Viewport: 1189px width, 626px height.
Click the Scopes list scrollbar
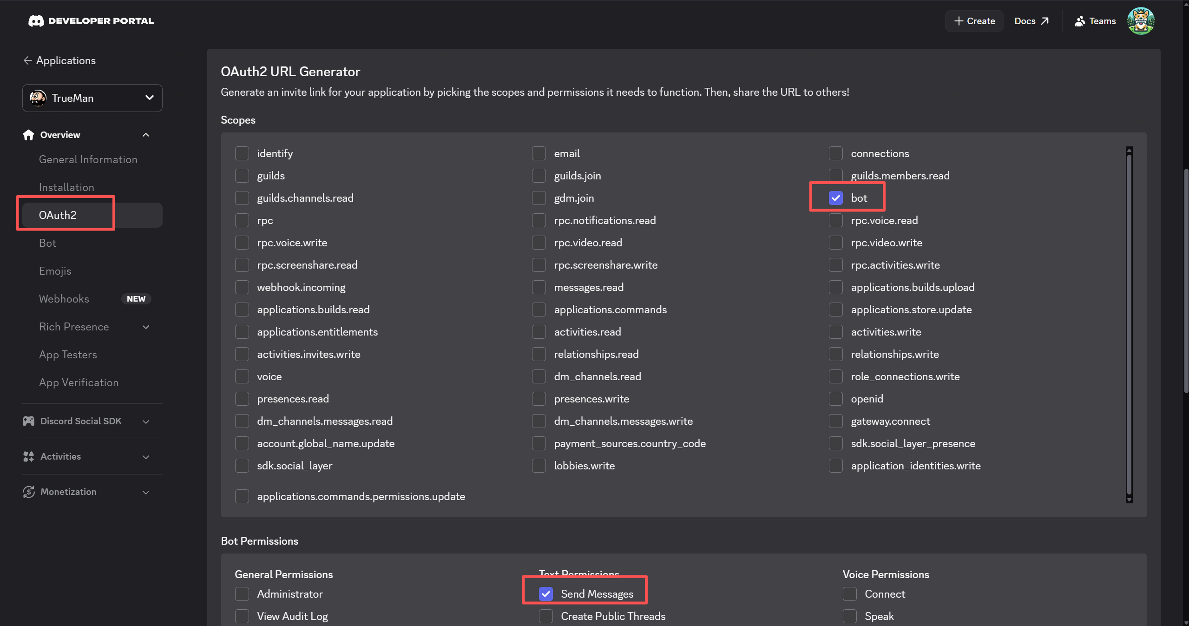pos(1129,325)
